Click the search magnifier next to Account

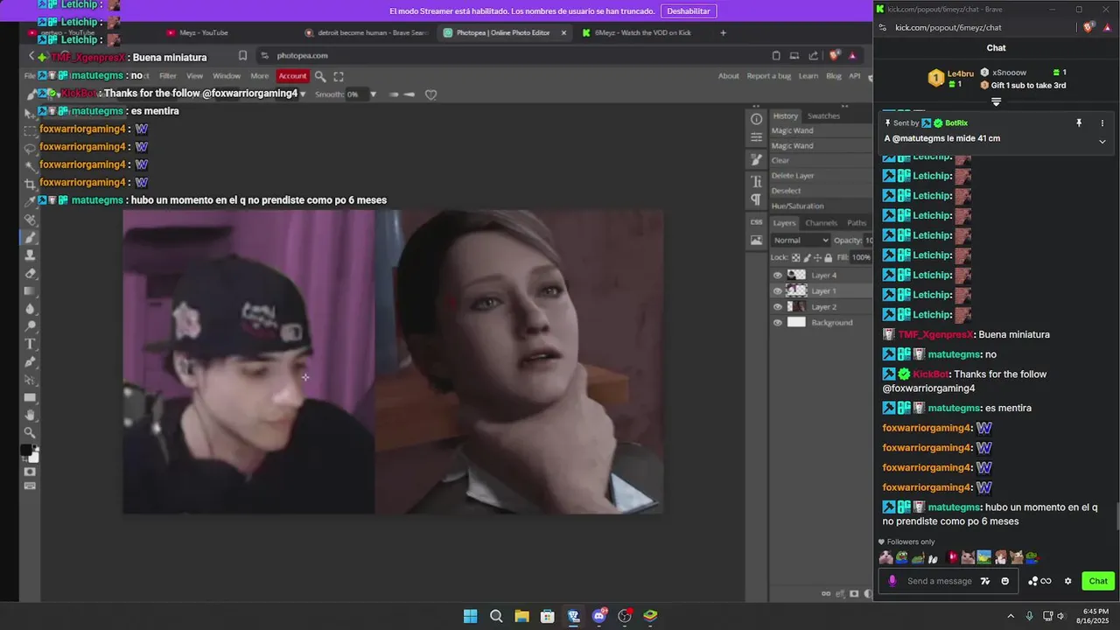[320, 76]
